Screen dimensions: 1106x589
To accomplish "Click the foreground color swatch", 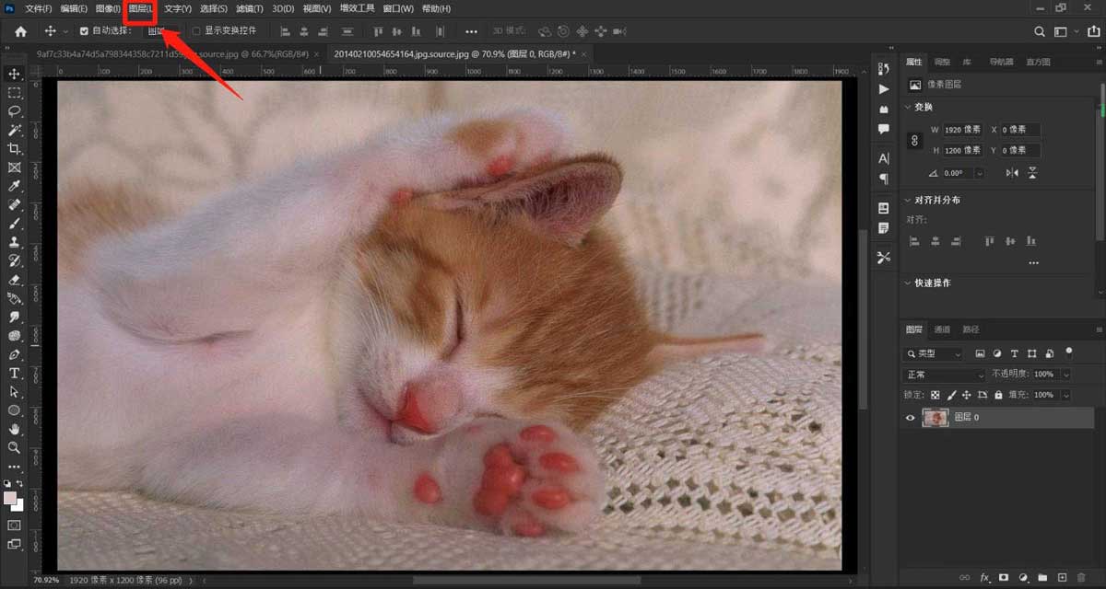I will (x=10, y=498).
